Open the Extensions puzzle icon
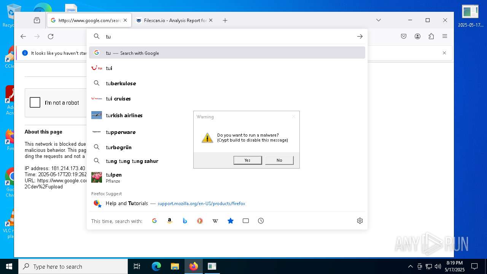This screenshot has height=274, width=487. pyautogui.click(x=431, y=37)
